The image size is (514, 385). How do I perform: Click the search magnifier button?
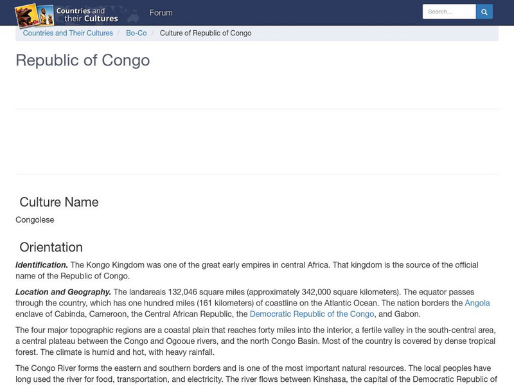coord(484,12)
